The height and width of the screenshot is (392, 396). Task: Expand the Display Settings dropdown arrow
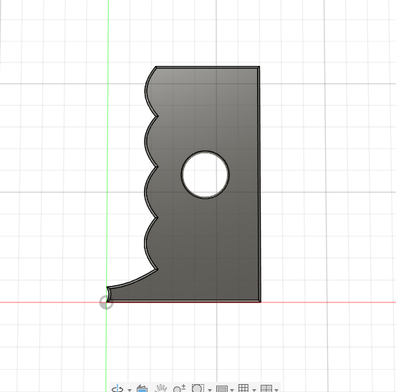pyautogui.click(x=232, y=390)
